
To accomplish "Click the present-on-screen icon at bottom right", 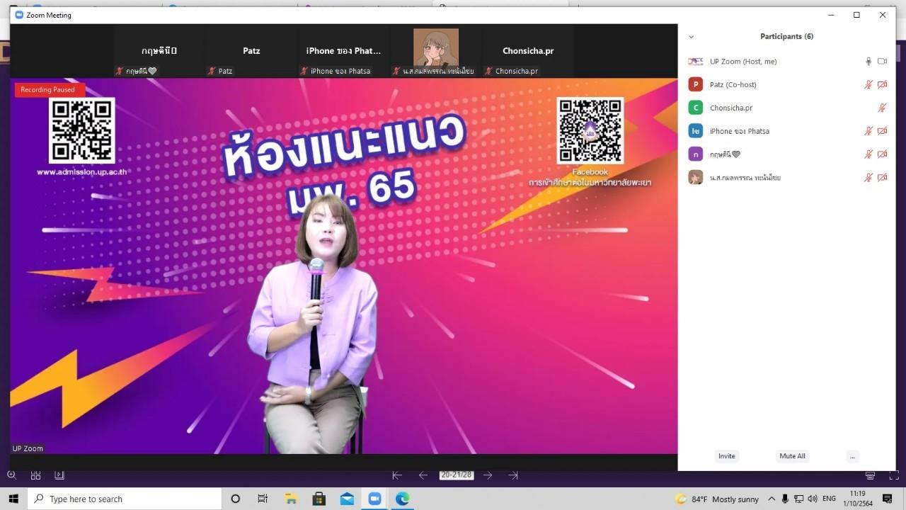I will click(871, 475).
